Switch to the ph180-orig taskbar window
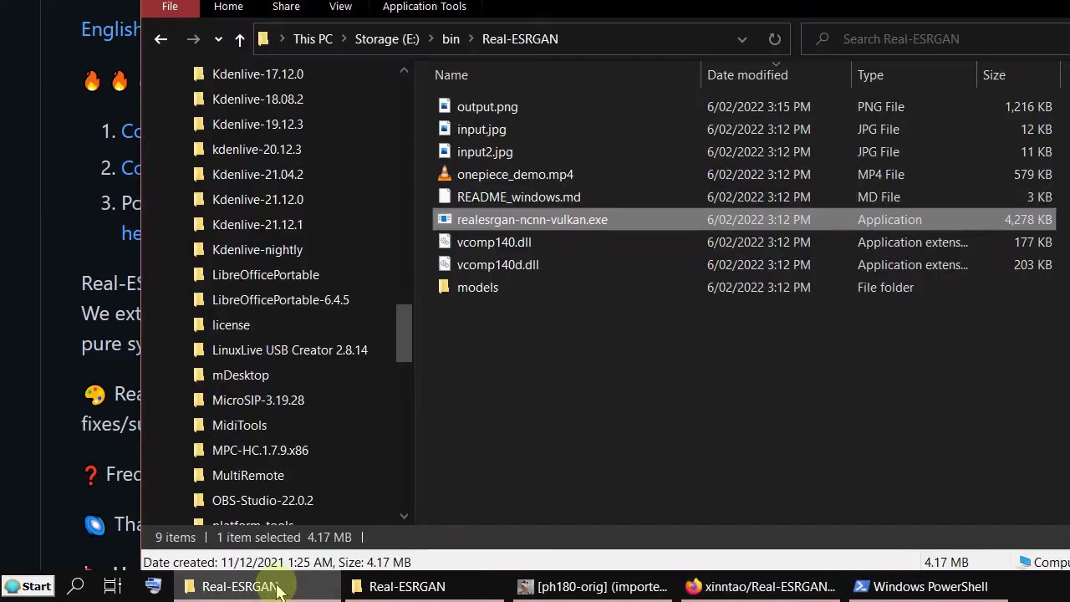 click(593, 587)
